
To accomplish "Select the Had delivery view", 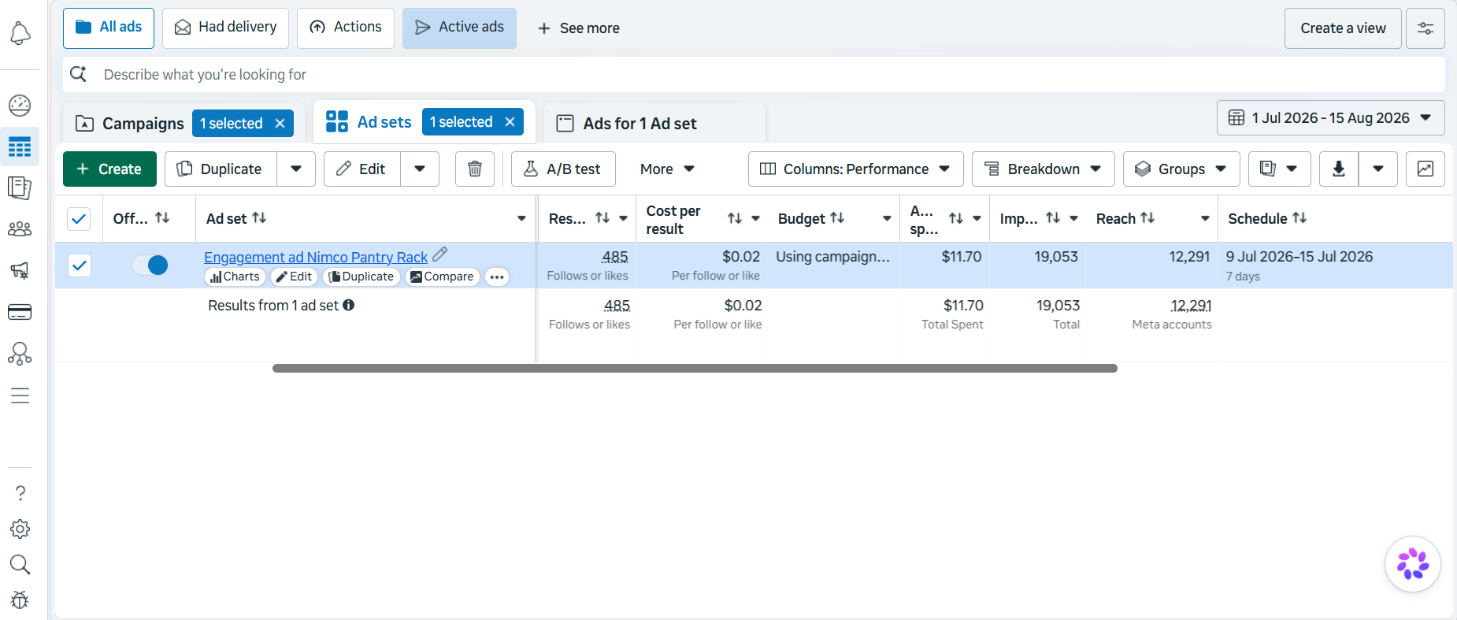I will pyautogui.click(x=225, y=28).
